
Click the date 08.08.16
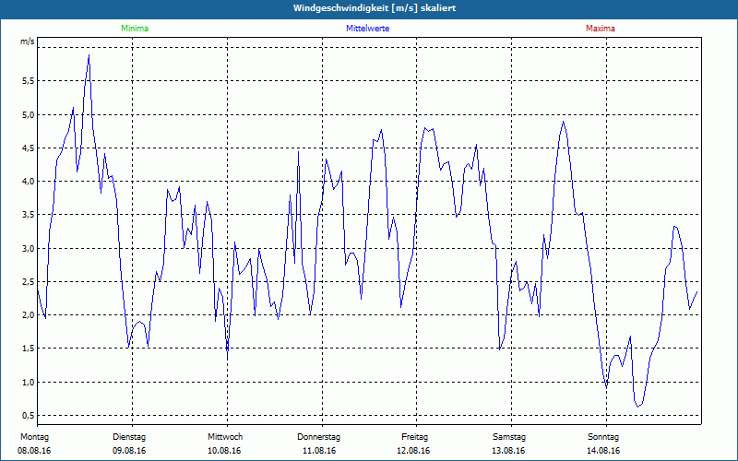34,451
